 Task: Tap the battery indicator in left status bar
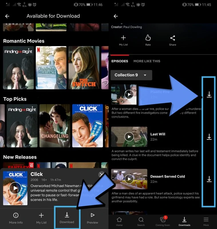point(89,5)
